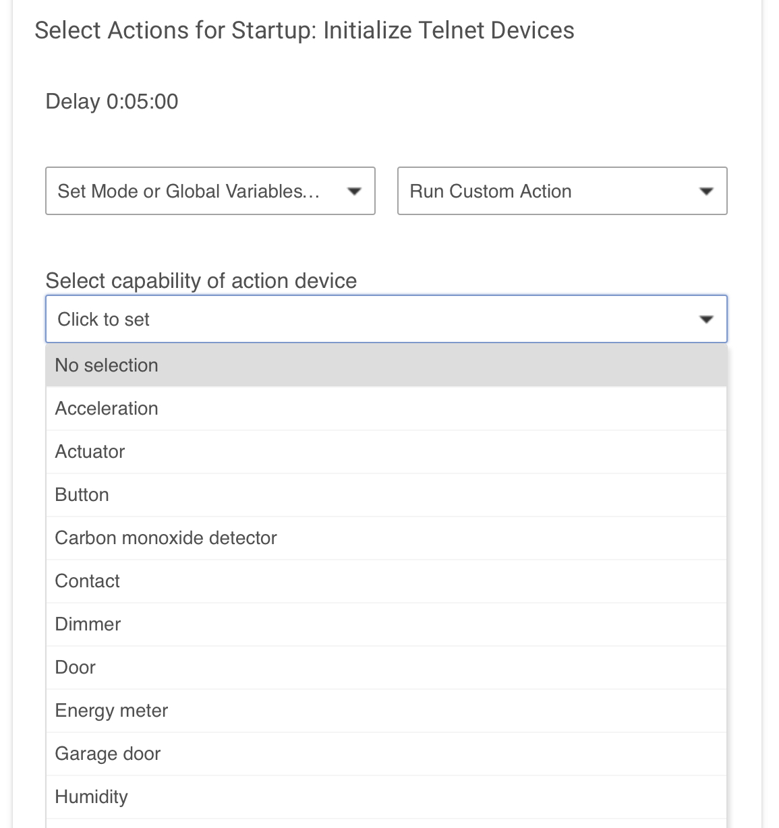Select Actuator capability

click(386, 452)
